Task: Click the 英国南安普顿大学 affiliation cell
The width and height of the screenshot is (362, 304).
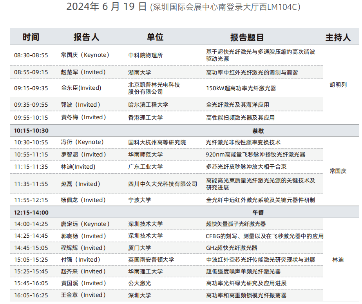Action: click(151, 260)
